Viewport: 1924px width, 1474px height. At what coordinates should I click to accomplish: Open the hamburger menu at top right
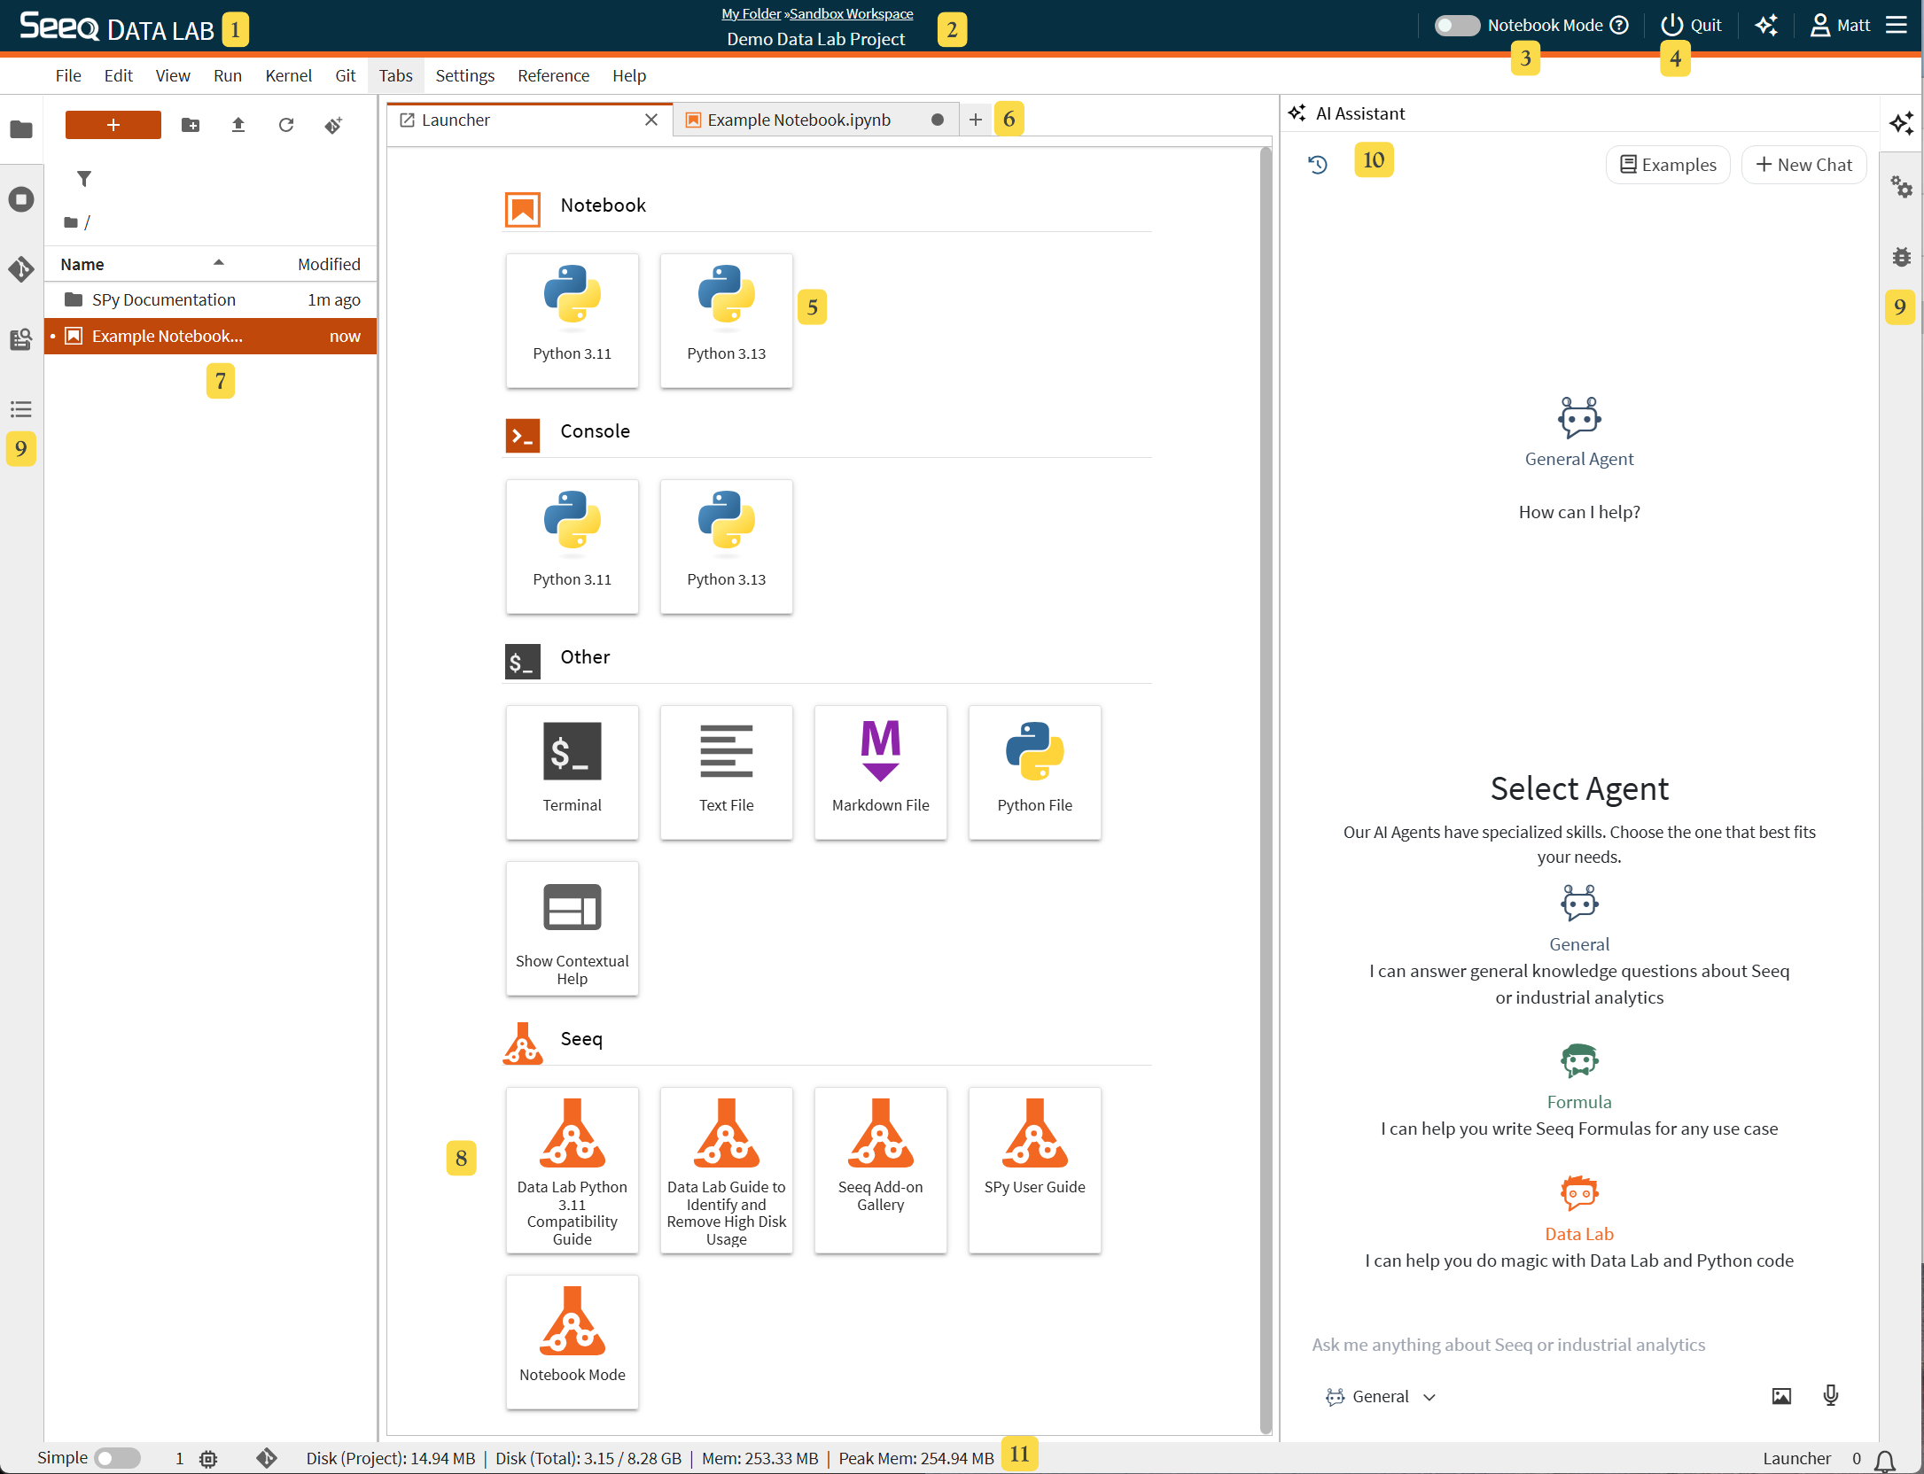coord(1897,25)
